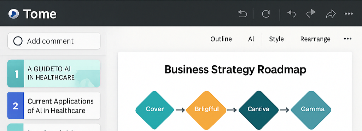Click the Tome logo icon

click(14, 14)
